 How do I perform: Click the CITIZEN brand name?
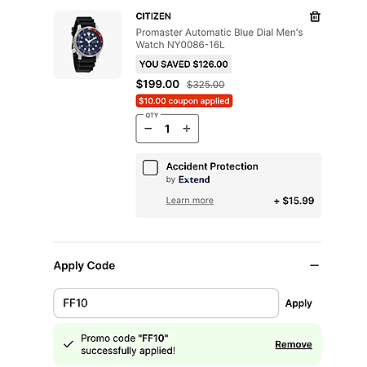click(x=153, y=16)
